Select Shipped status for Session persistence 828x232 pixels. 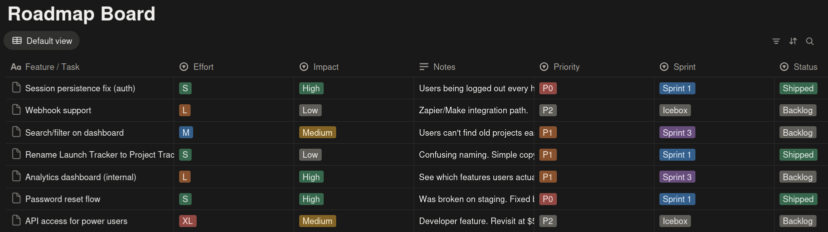[x=798, y=88]
